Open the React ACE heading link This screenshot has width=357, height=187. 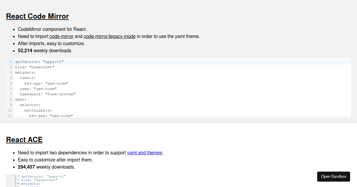tap(24, 140)
